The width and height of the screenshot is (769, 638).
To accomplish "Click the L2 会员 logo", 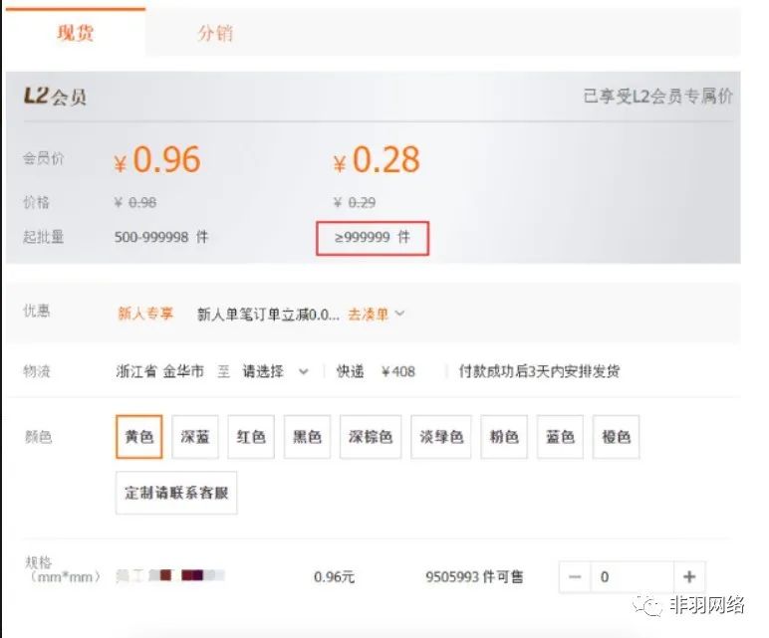I will click(x=56, y=97).
